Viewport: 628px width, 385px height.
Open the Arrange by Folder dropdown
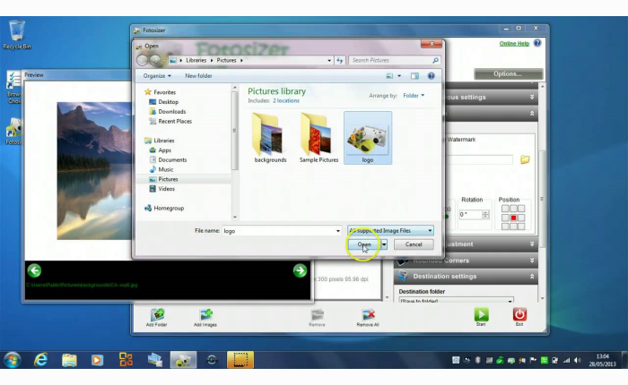point(414,96)
